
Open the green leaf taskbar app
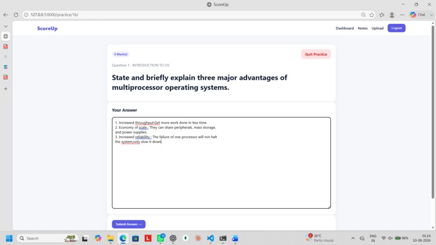[x=186, y=239]
